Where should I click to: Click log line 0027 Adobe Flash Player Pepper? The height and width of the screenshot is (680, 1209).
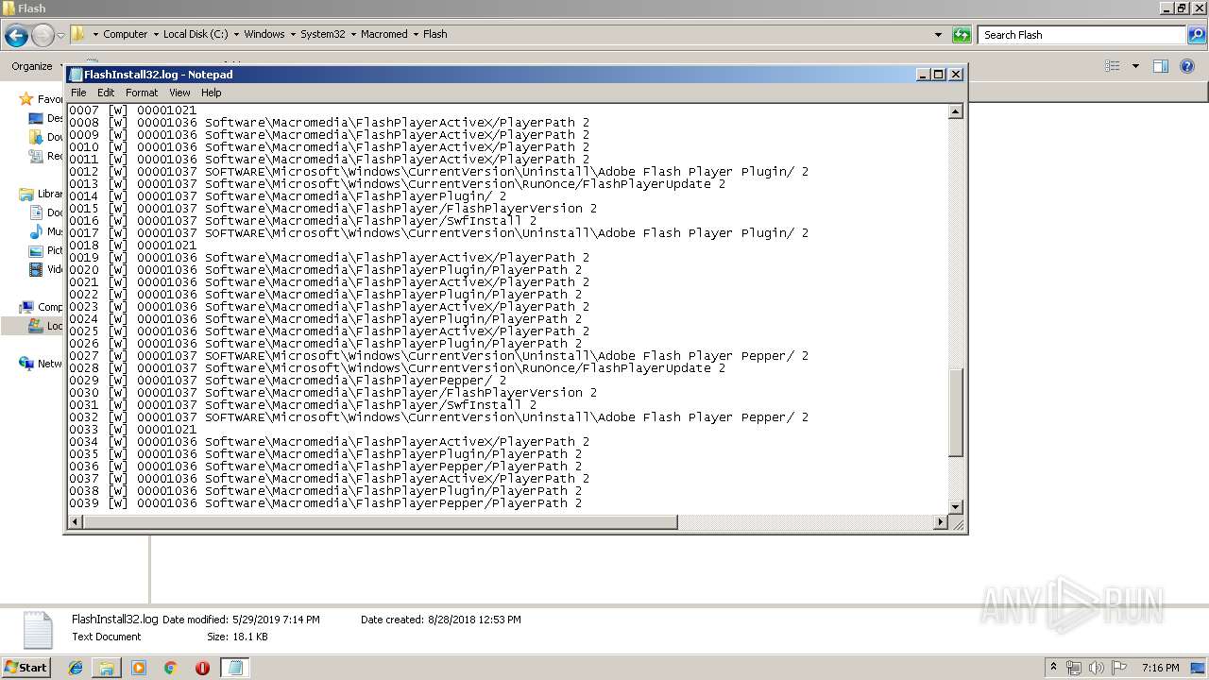pyautogui.click(x=438, y=356)
